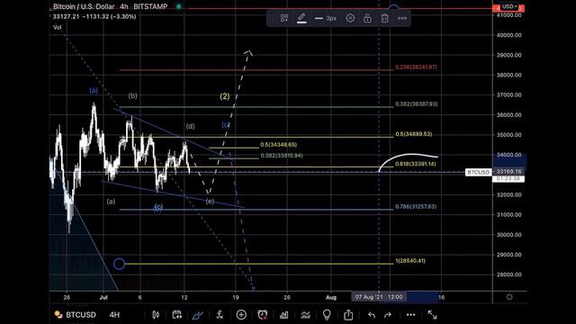576x324 pixels.
Task: Undo the last chart action
Action: [x=372, y=315]
